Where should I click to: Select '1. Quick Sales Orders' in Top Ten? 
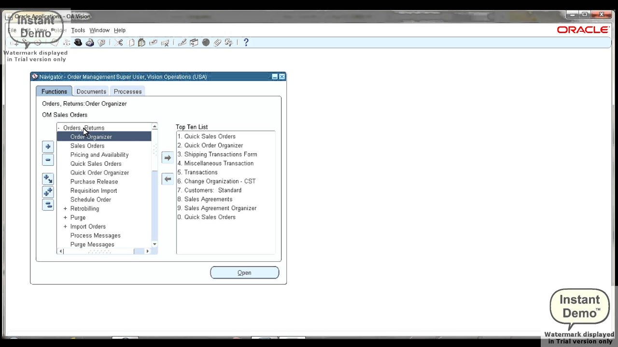206,136
